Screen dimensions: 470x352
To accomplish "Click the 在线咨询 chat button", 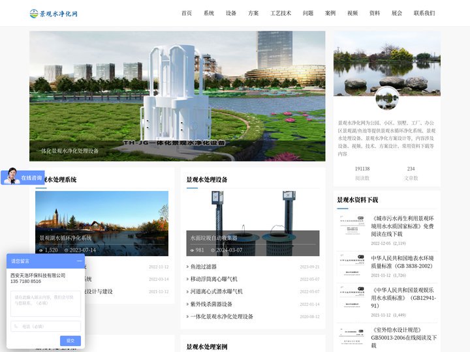I will tap(23, 177).
